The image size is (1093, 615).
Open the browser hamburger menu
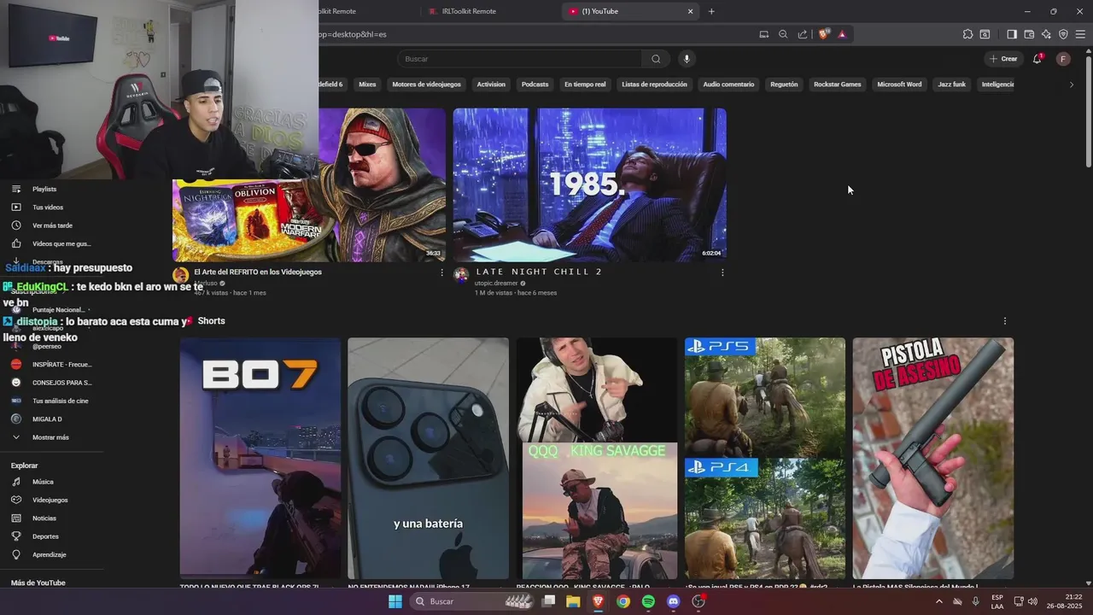point(1080,34)
